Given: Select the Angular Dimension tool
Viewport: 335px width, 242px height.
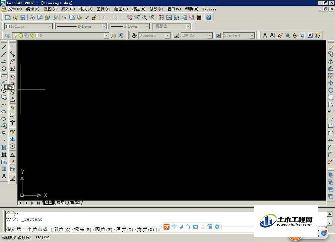Looking at the screenshot, I should click(12, 99).
